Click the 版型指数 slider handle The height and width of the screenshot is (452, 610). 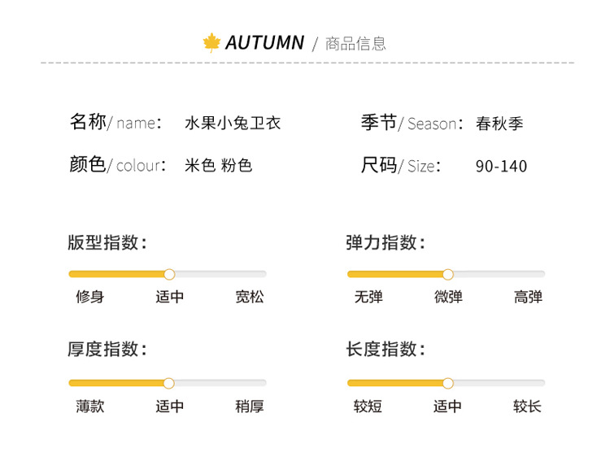click(x=169, y=274)
